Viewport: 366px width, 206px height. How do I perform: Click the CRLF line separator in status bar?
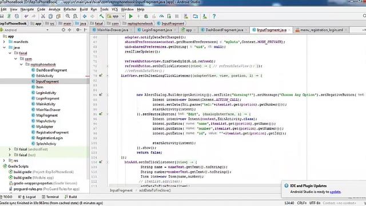301,203
